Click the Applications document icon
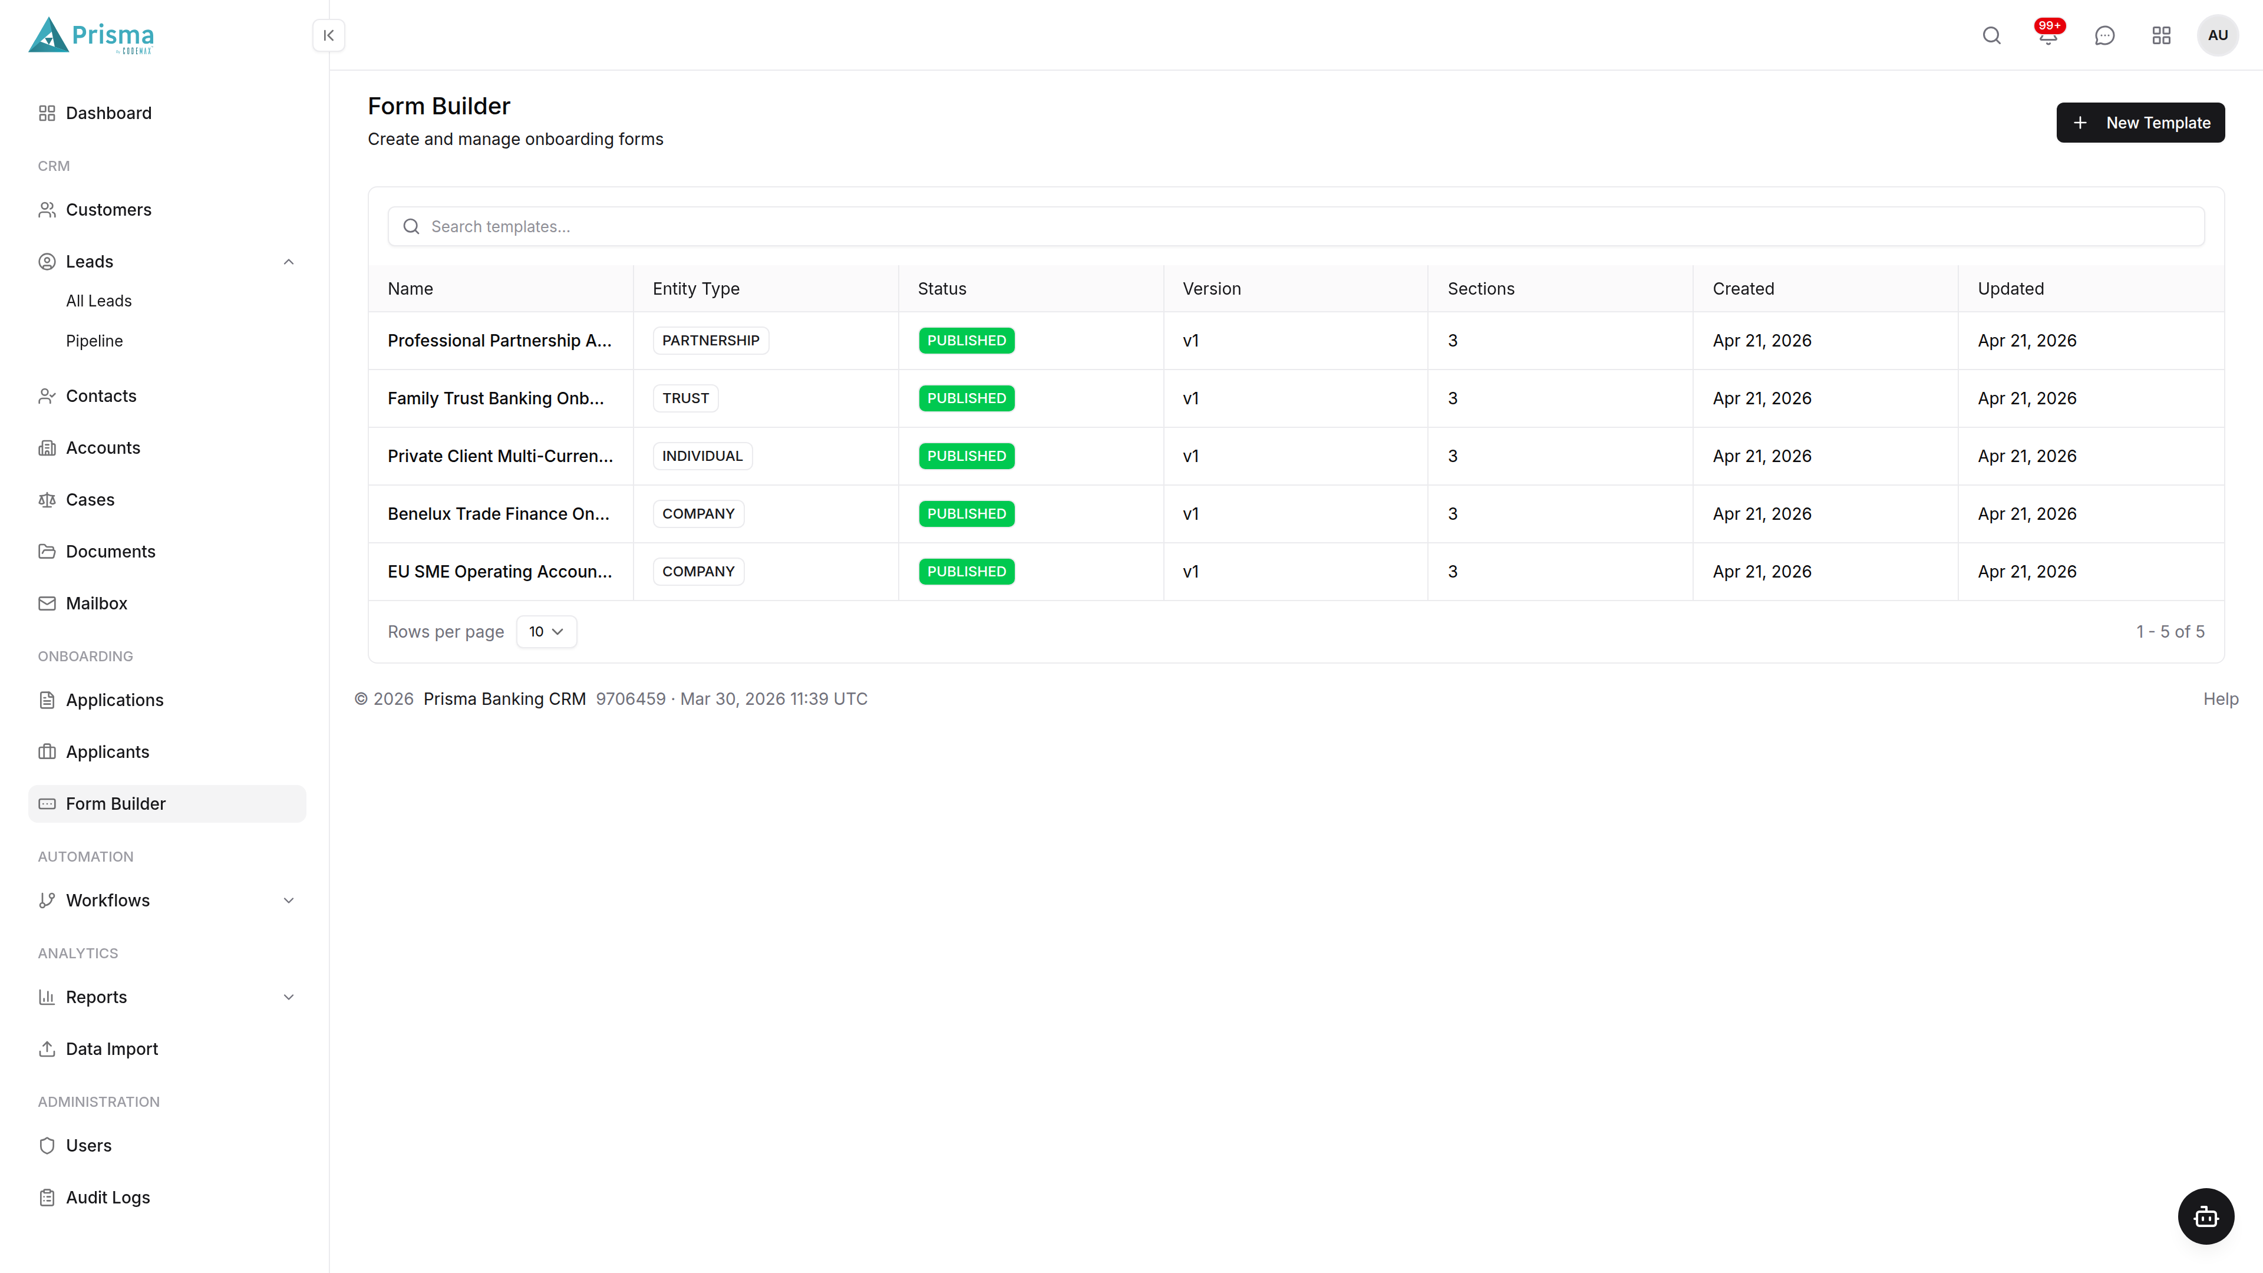Viewport: 2263px width, 1273px height. 47,700
